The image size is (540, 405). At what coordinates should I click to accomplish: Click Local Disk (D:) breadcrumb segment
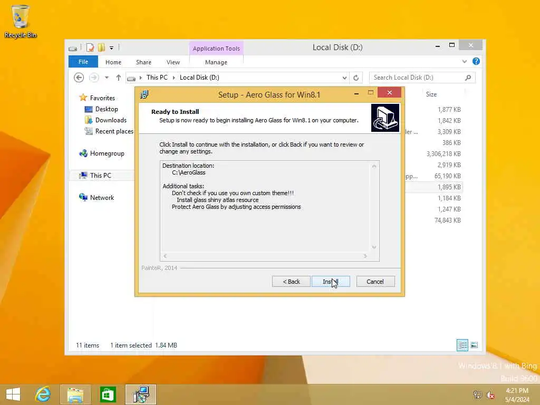coord(199,78)
